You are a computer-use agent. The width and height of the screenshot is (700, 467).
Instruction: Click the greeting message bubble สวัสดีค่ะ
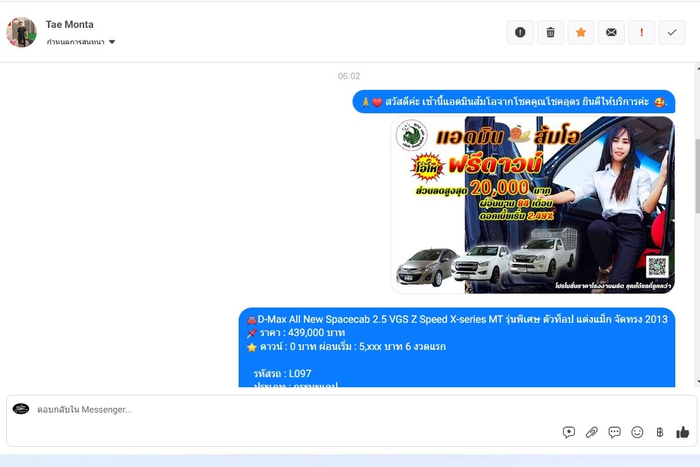pos(514,102)
